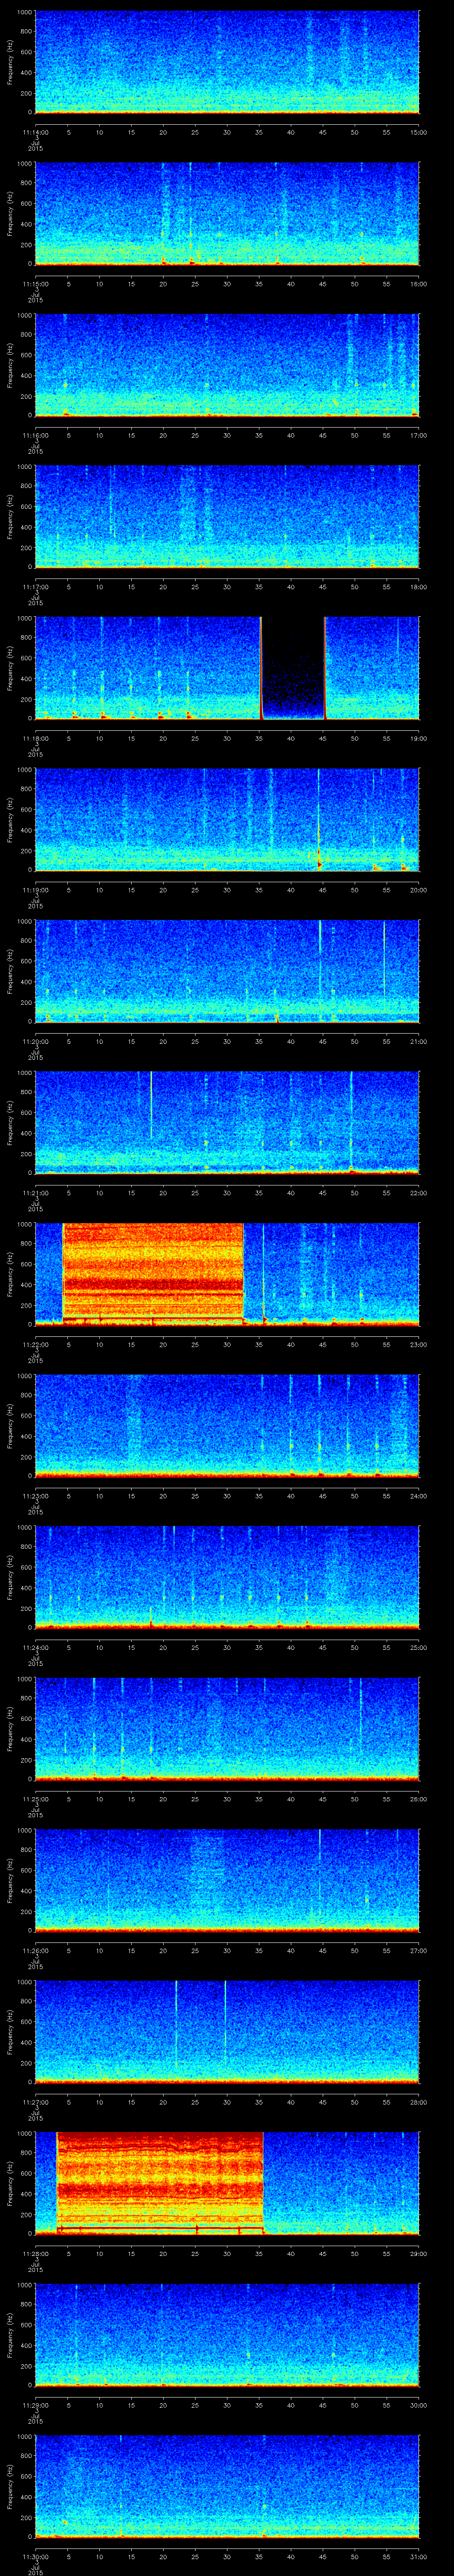Click the 17:00 end time label
The image size is (454, 2576).
tap(419, 435)
